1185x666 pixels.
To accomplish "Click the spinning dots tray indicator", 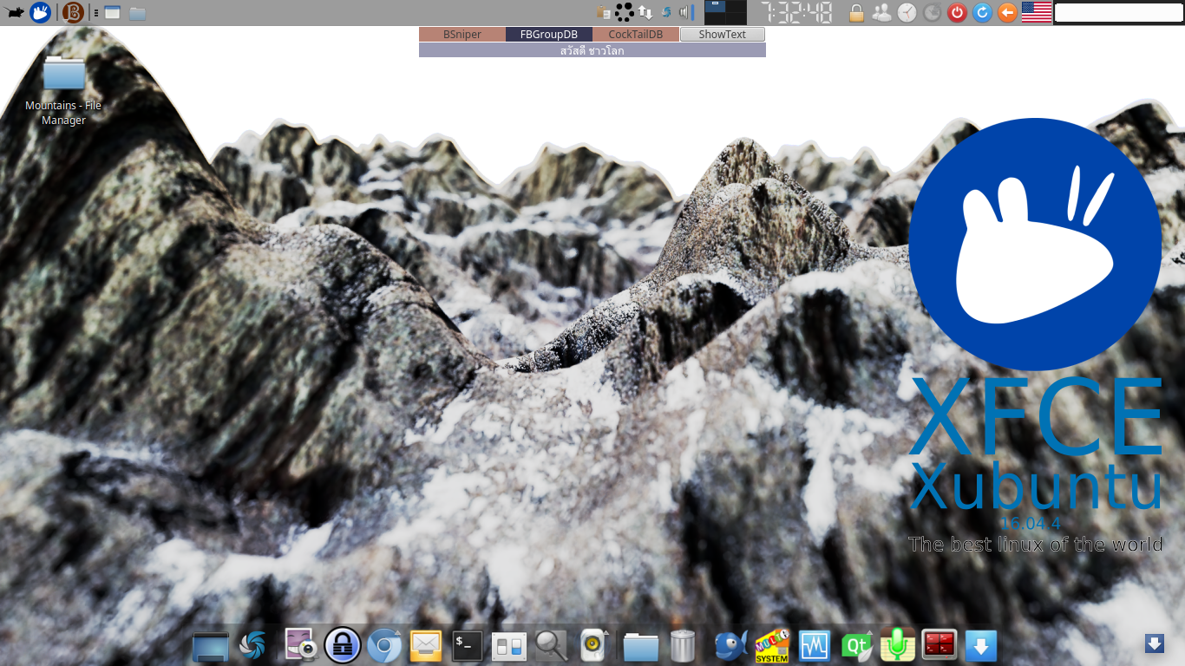I will click(624, 12).
